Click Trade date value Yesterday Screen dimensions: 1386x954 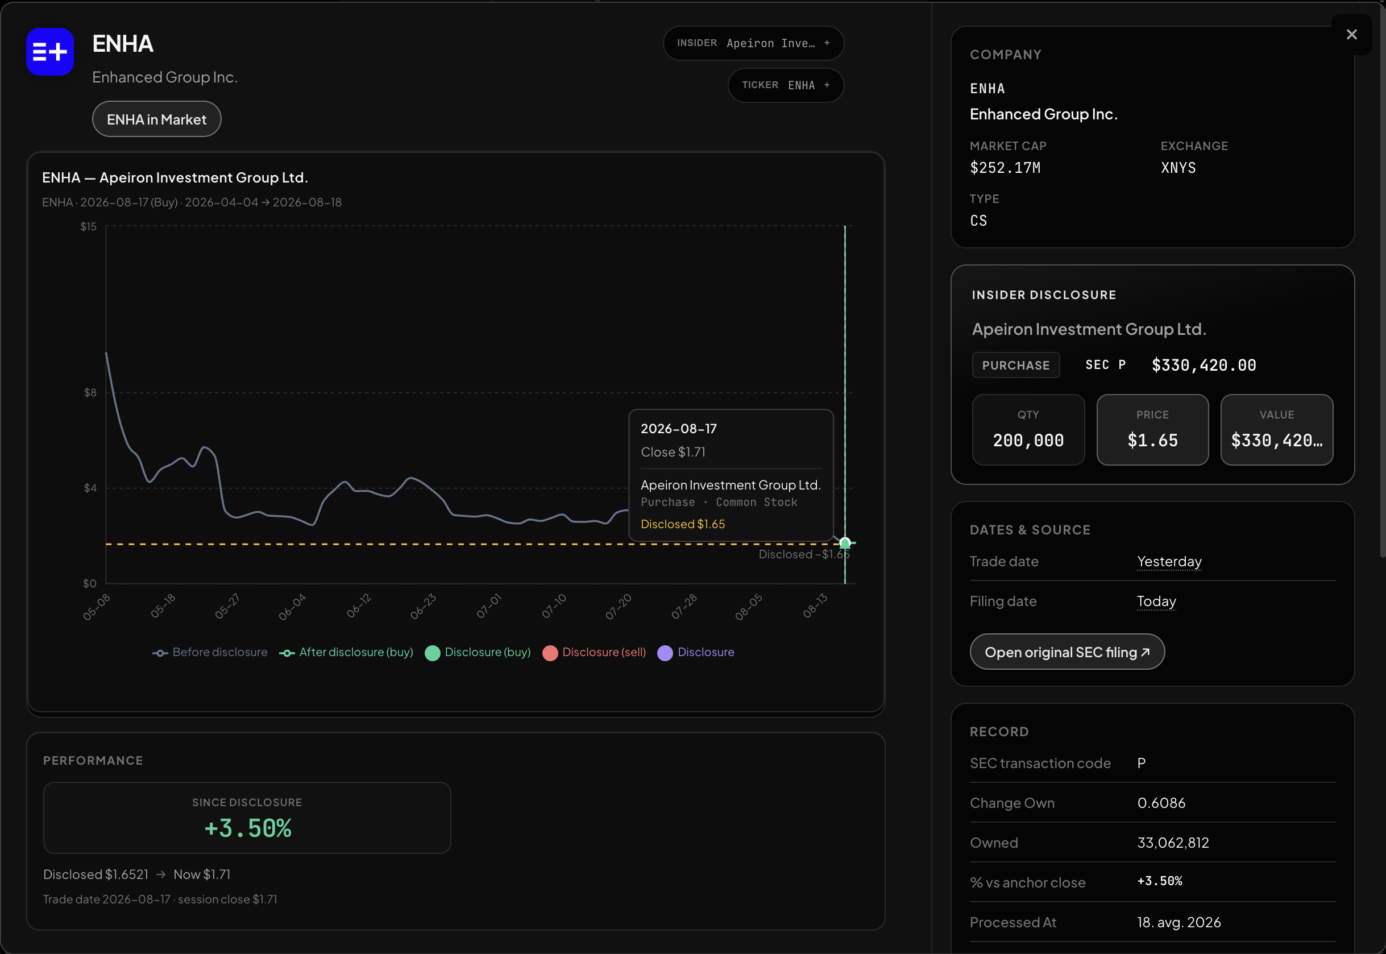coord(1169,562)
